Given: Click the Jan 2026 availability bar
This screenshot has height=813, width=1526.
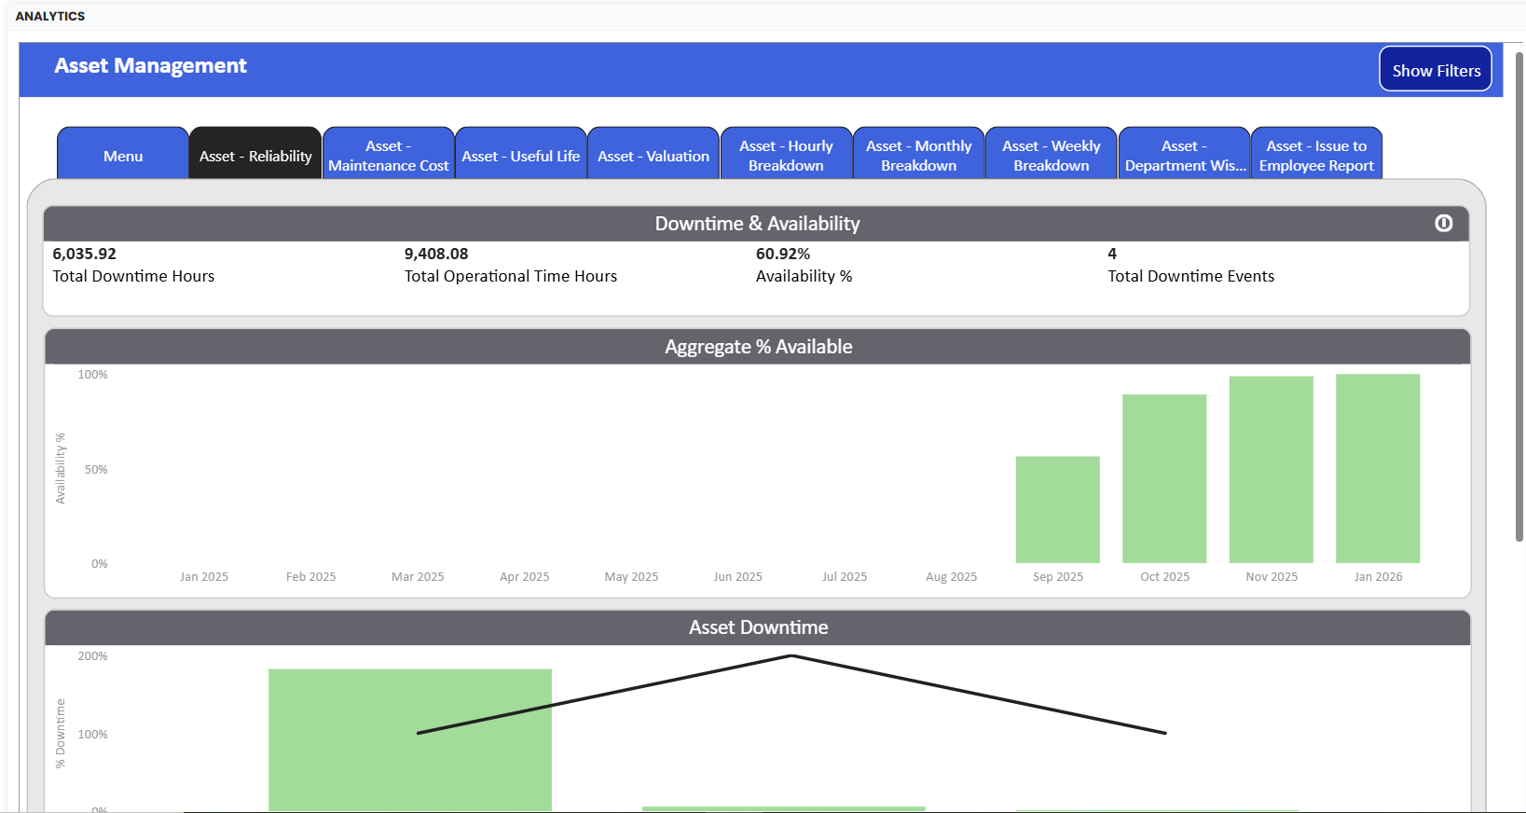Looking at the screenshot, I should tap(1378, 468).
